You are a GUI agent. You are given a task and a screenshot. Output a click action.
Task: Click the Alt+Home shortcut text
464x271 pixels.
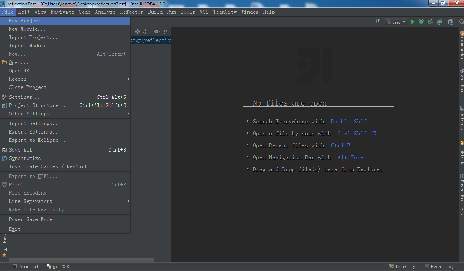(350, 157)
